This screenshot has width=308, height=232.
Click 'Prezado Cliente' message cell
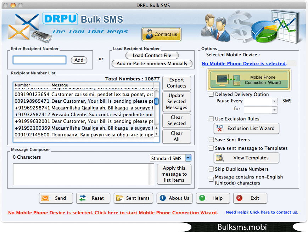(102, 114)
